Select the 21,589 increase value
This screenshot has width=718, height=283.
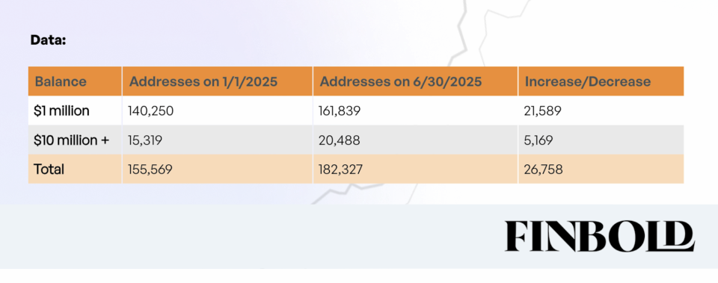(543, 111)
